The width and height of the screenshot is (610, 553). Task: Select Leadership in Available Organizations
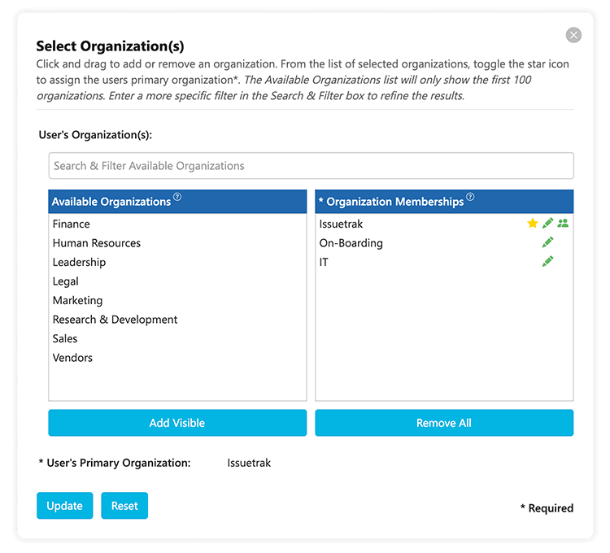pos(177,262)
